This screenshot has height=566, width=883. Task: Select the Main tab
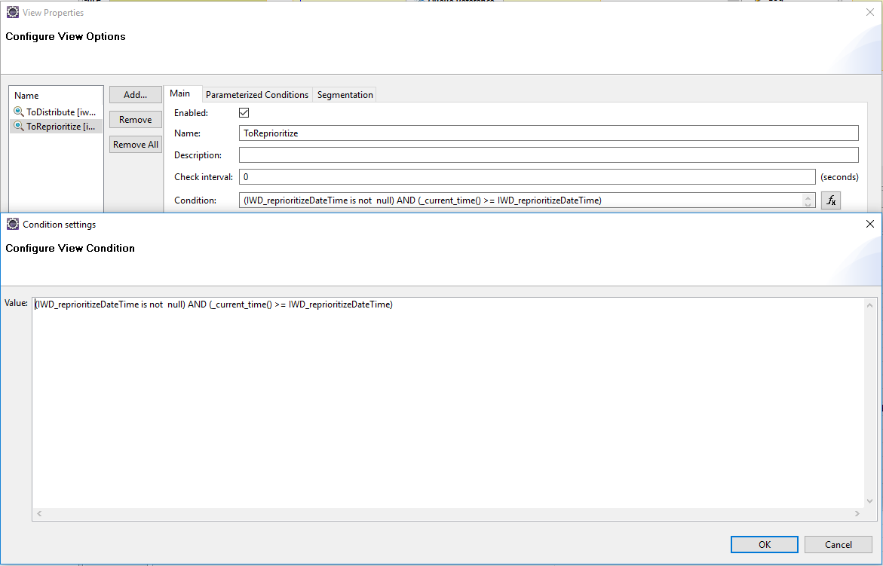(182, 93)
